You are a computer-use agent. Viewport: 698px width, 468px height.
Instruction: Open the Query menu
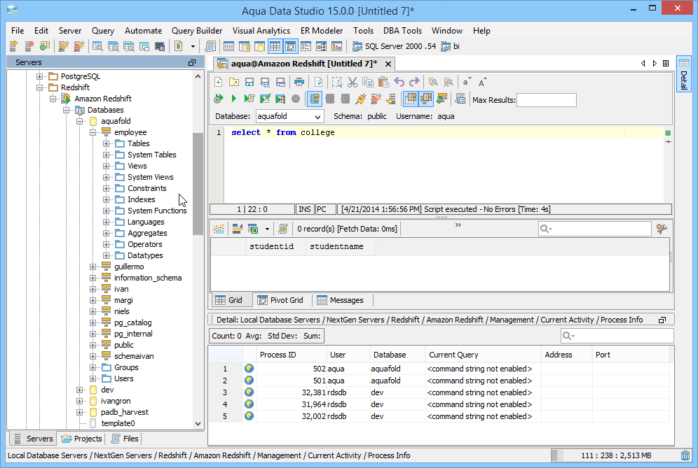click(x=103, y=31)
